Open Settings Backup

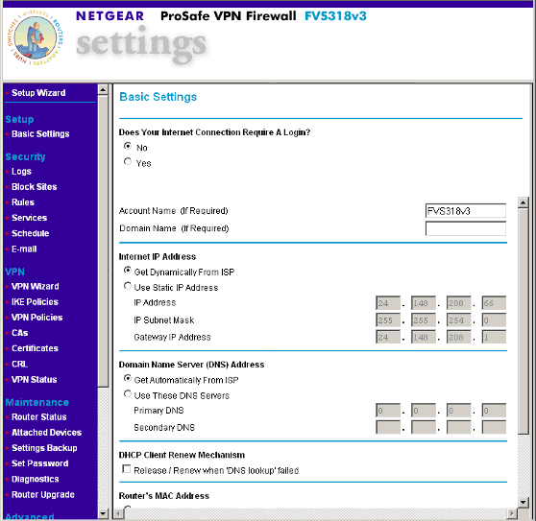click(44, 448)
